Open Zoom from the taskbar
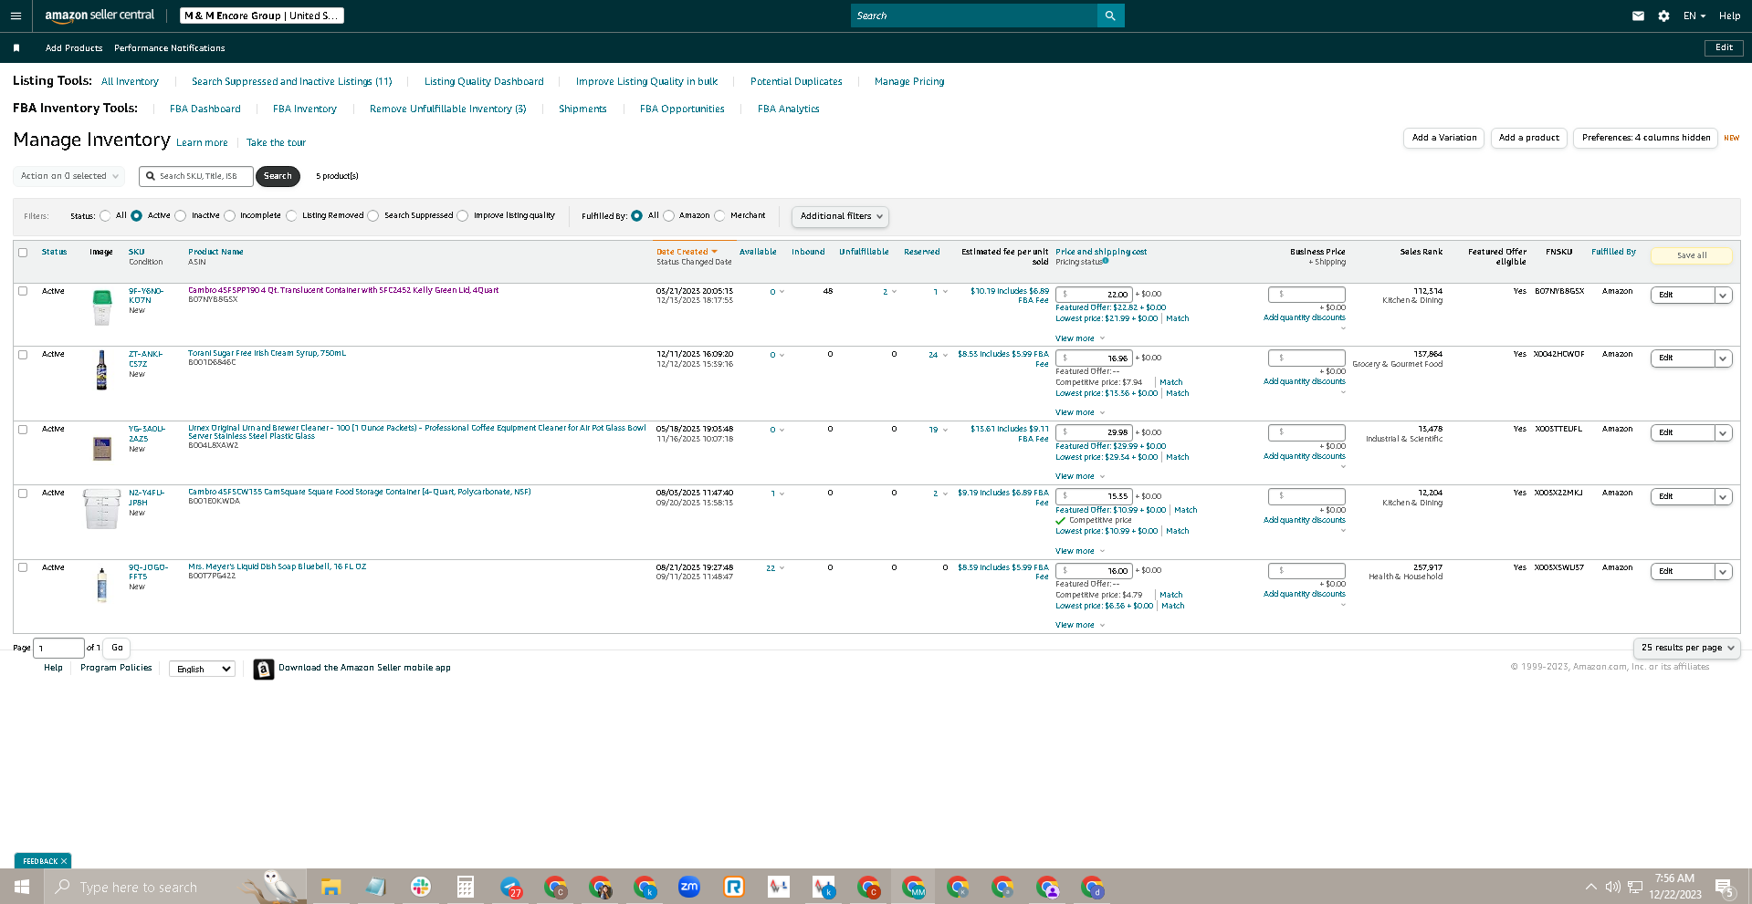The image size is (1752, 904). [689, 887]
